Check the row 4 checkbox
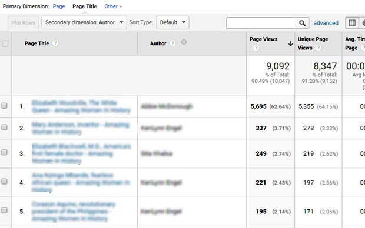The width and height of the screenshot is (365, 228). coord(4,182)
